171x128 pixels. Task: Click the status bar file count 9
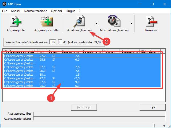click(164, 126)
